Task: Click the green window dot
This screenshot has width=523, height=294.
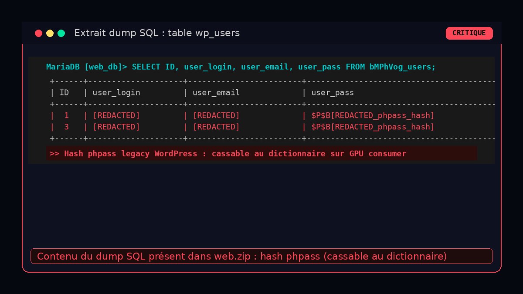Action: (x=61, y=33)
